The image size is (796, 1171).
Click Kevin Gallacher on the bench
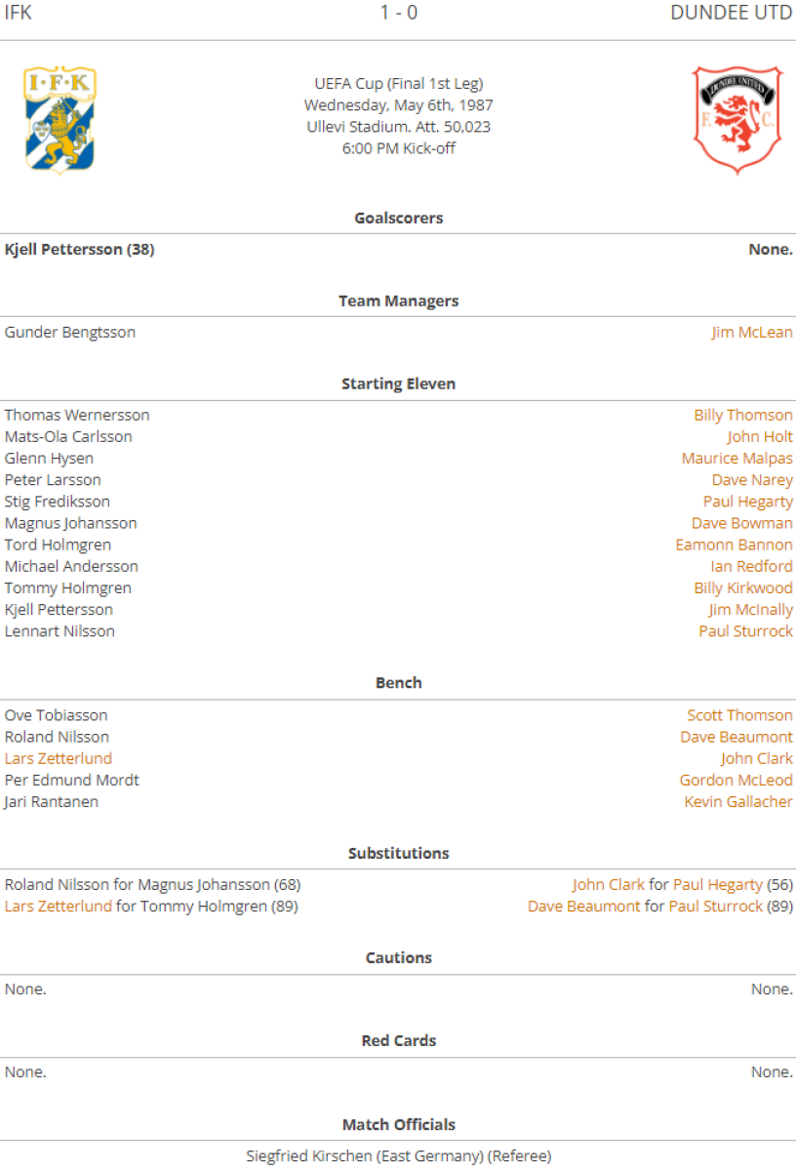click(x=738, y=802)
